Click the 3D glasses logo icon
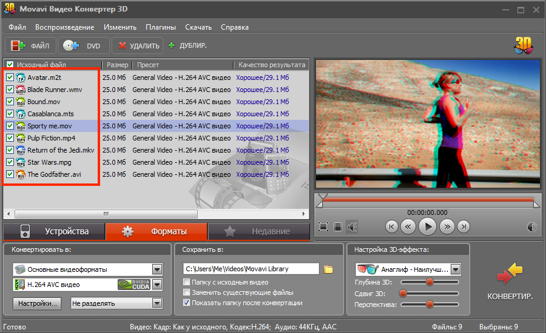The image size is (546, 333). tap(524, 45)
